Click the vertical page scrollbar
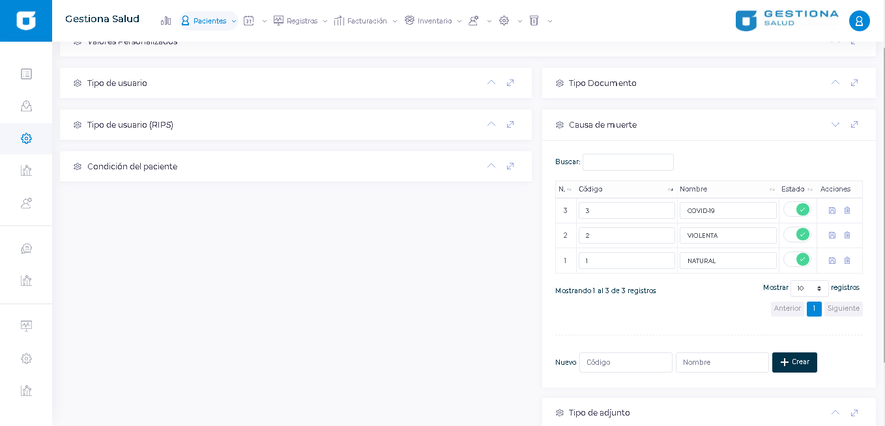This screenshot has width=885, height=426. tap(882, 195)
